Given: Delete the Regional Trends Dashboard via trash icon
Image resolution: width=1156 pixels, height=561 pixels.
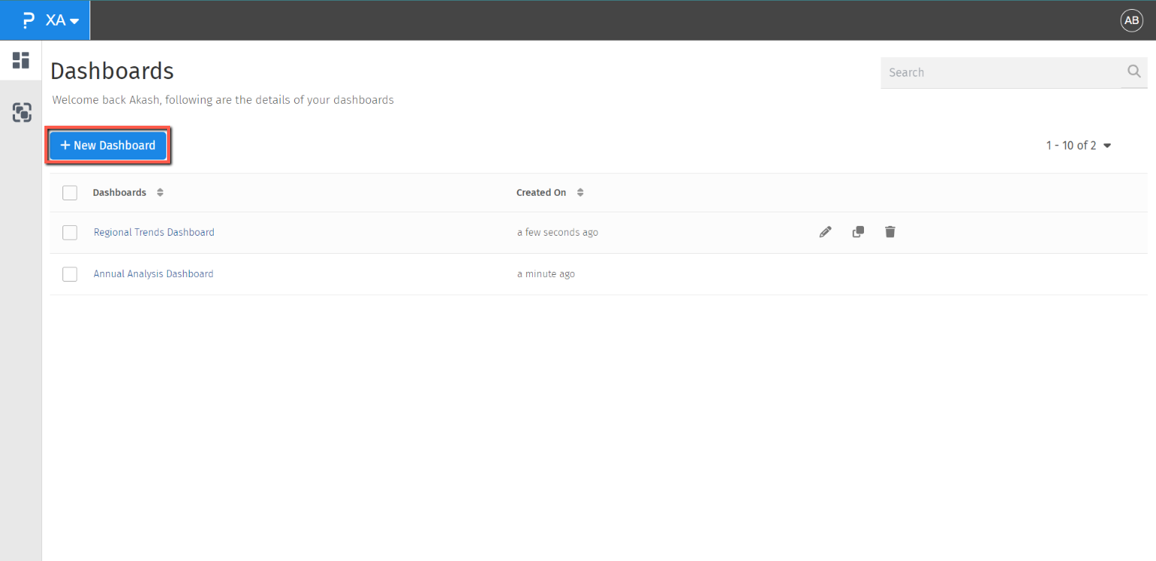Looking at the screenshot, I should click(890, 232).
